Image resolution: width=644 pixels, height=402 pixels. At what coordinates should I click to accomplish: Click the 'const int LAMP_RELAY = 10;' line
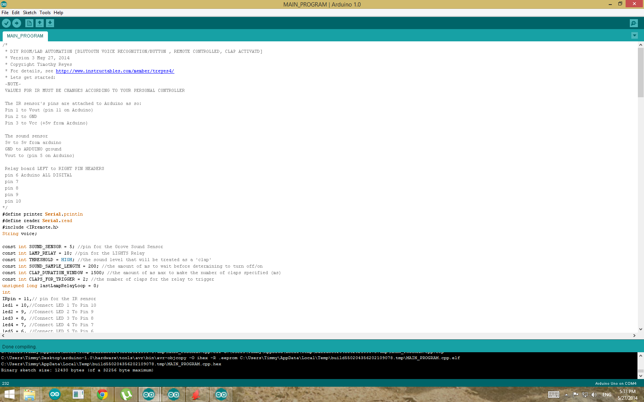coord(73,253)
